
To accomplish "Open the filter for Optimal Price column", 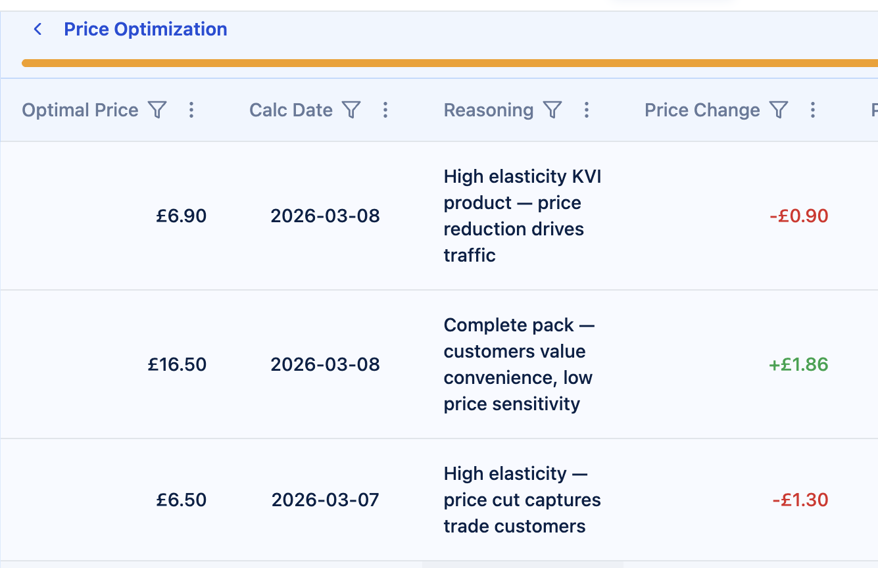I will (157, 110).
